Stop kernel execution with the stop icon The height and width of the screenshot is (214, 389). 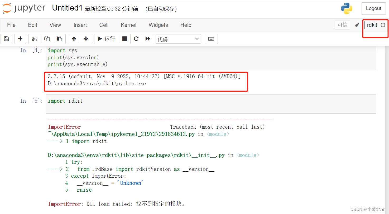click(124, 39)
